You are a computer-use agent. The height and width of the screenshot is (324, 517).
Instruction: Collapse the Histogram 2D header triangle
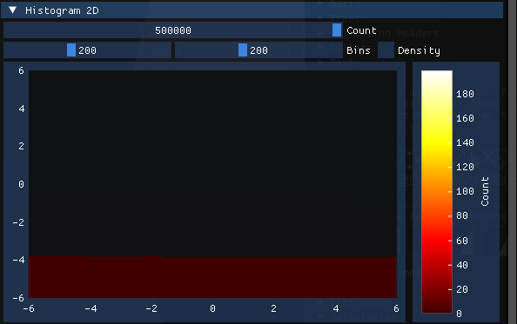coord(12,10)
